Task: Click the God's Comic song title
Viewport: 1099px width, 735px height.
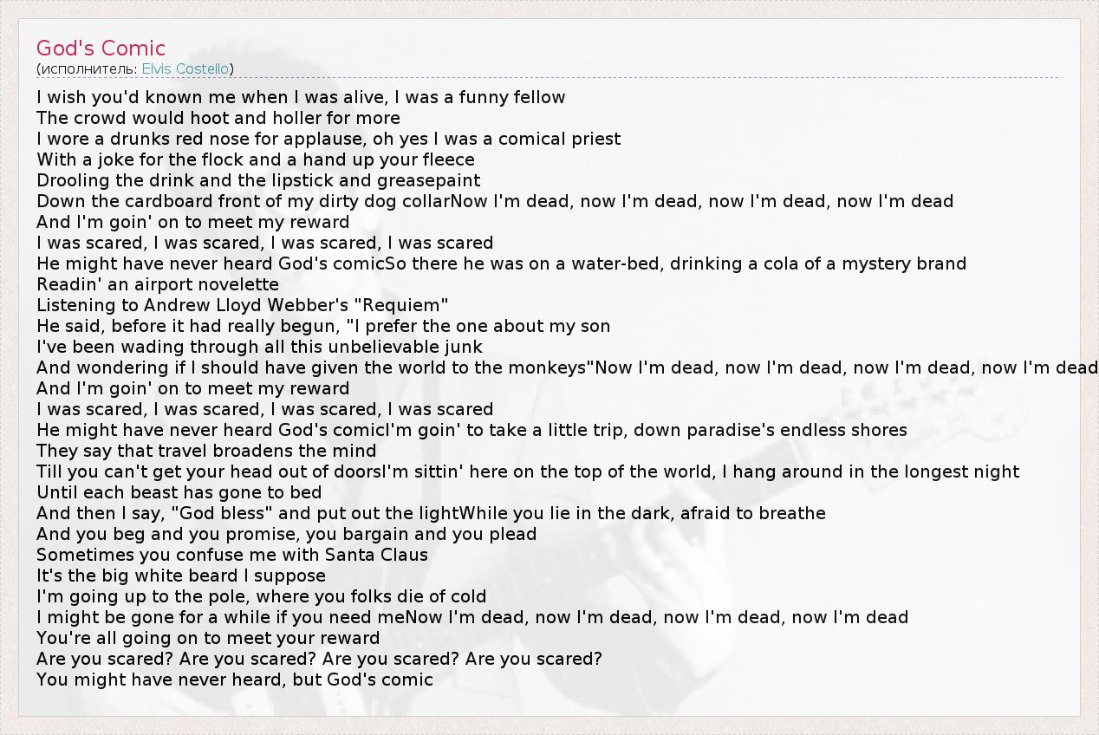Action: tap(101, 49)
